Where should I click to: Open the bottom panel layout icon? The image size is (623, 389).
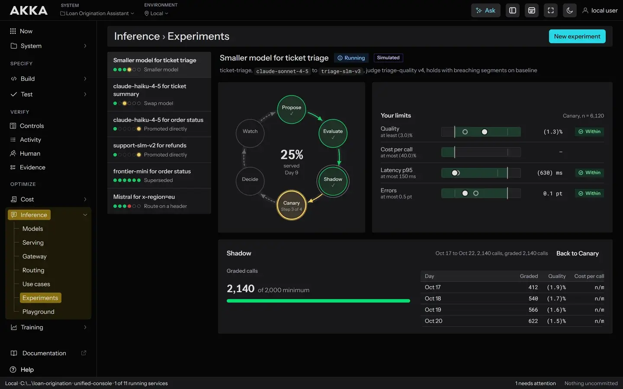[x=532, y=10]
